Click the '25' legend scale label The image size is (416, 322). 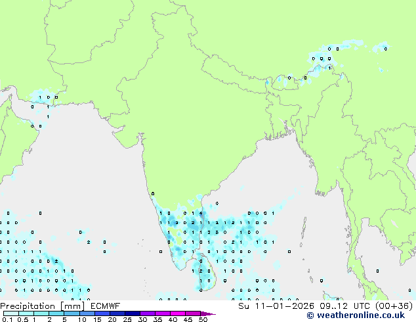127,319
